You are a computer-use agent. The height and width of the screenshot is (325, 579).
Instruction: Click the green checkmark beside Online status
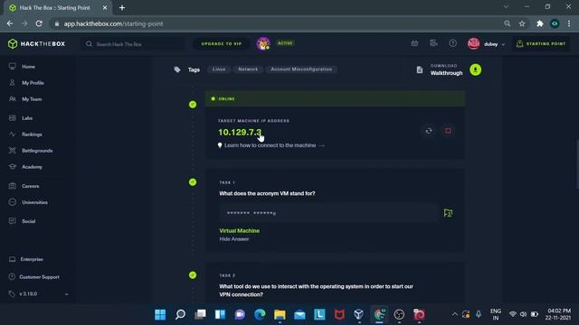(193, 105)
